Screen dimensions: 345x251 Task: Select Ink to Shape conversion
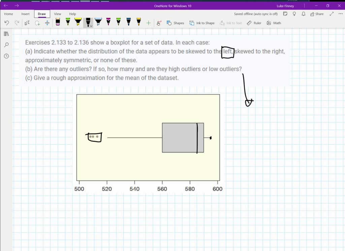click(x=202, y=23)
